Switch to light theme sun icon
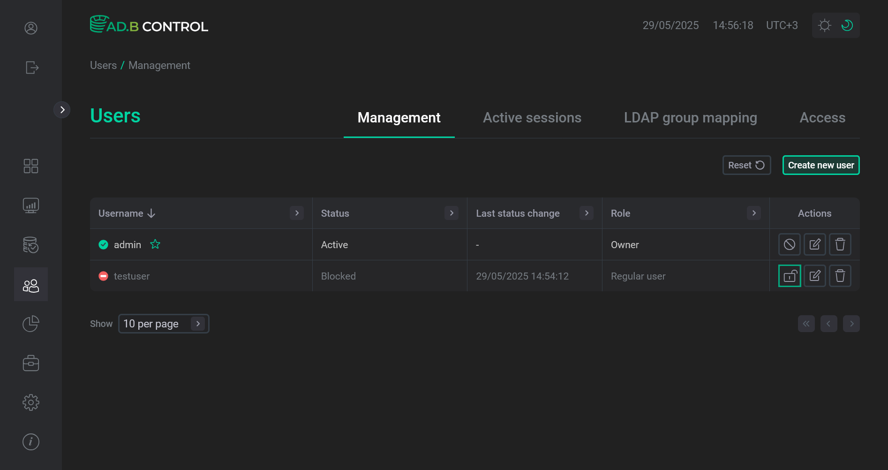 [x=824, y=25]
